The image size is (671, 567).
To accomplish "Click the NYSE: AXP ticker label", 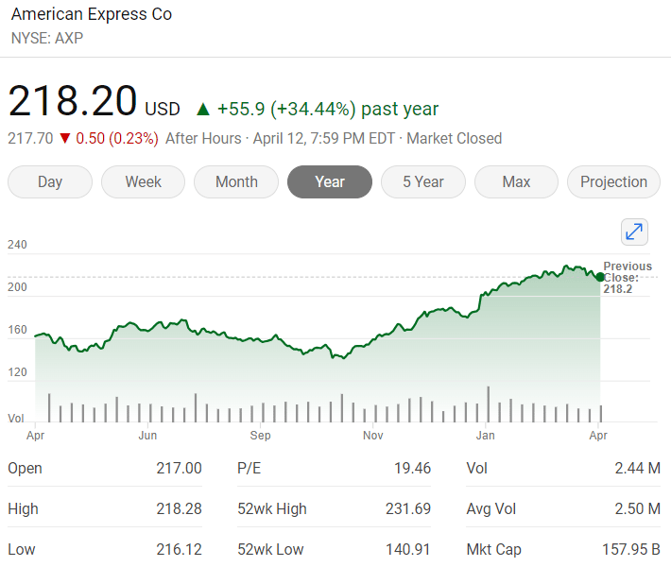I will [x=47, y=38].
